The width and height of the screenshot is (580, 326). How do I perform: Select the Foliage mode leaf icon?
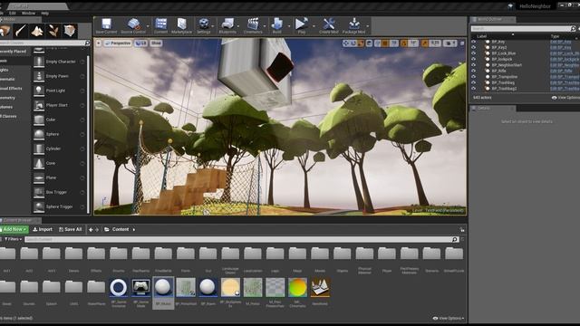pos(53,31)
